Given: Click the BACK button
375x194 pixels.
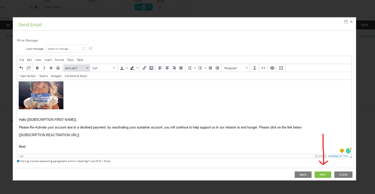Looking at the screenshot, I should (x=303, y=175).
